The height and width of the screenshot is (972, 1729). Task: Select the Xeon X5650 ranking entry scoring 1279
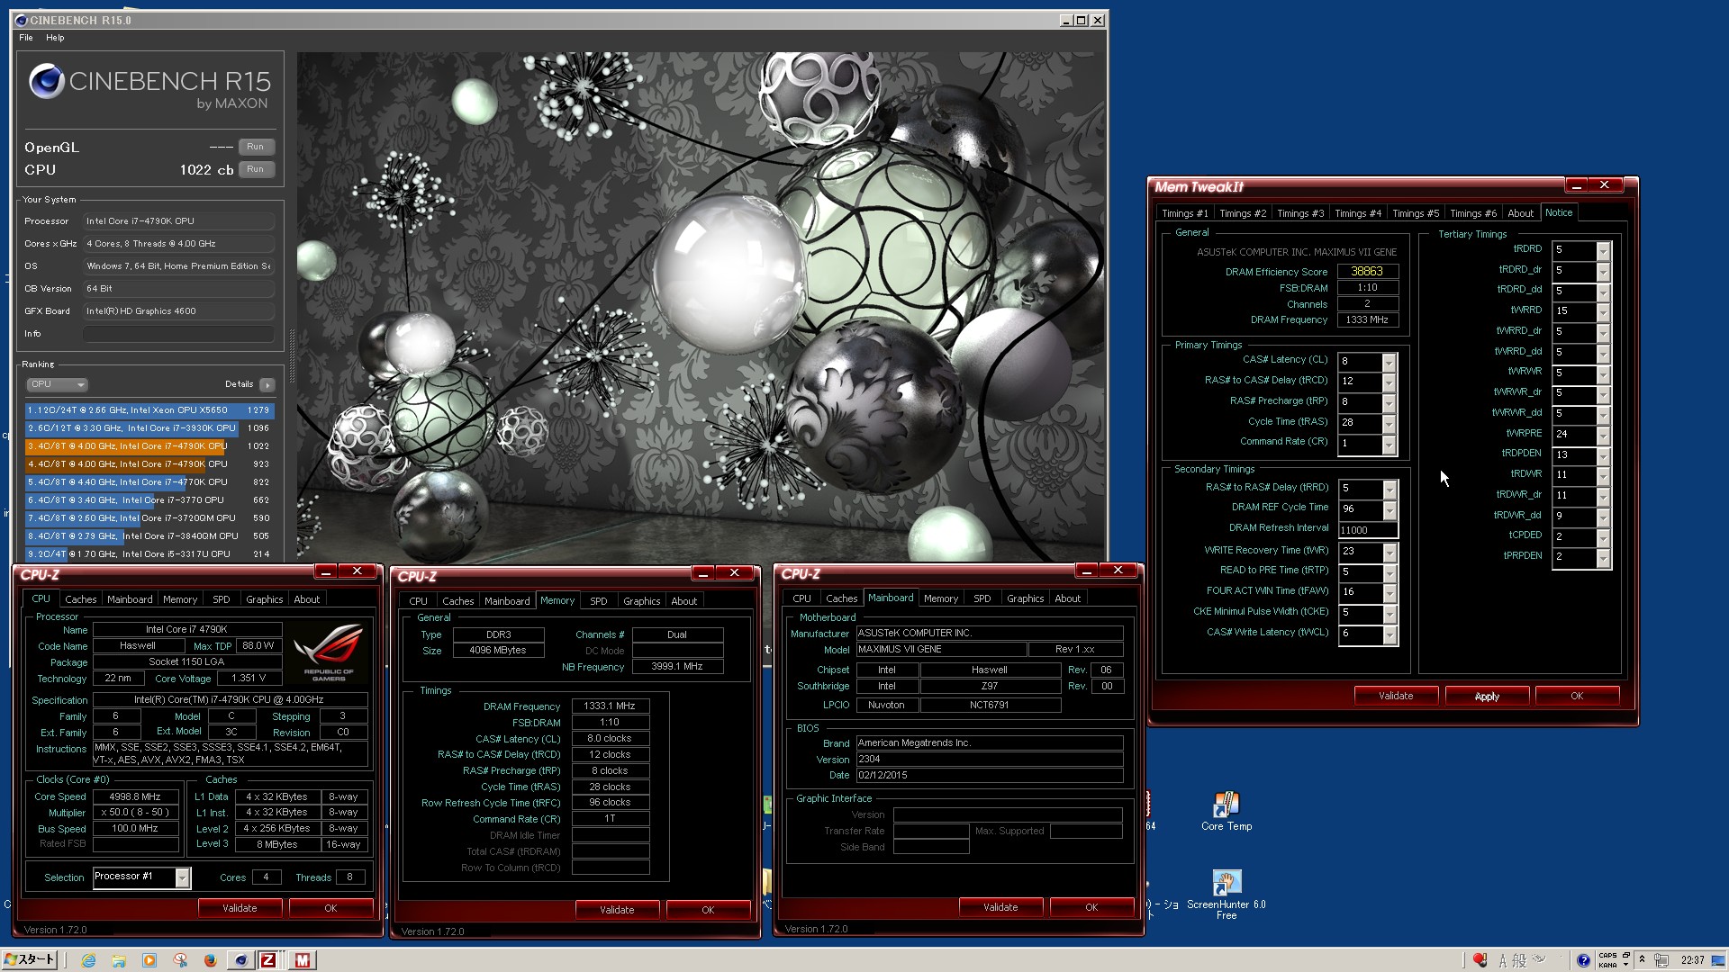tap(149, 410)
